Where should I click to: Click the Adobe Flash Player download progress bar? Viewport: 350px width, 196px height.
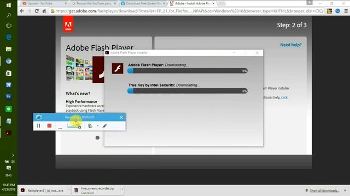pos(188,71)
